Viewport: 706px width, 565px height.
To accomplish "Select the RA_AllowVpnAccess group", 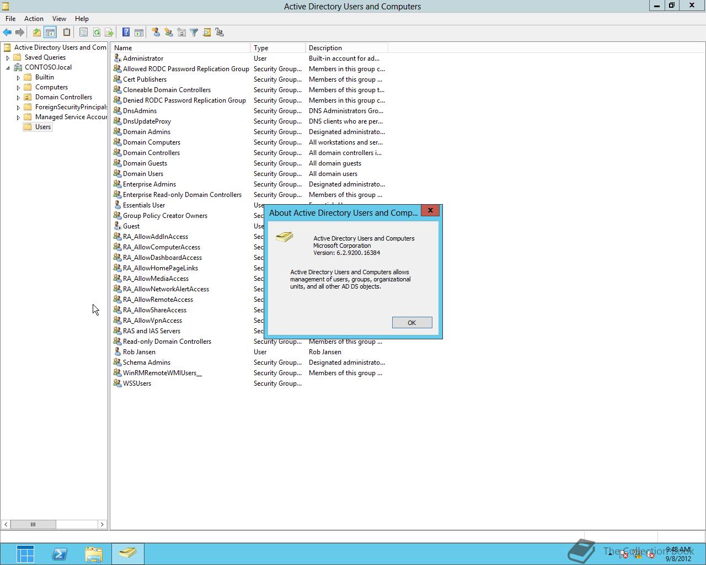I will [x=188, y=320].
